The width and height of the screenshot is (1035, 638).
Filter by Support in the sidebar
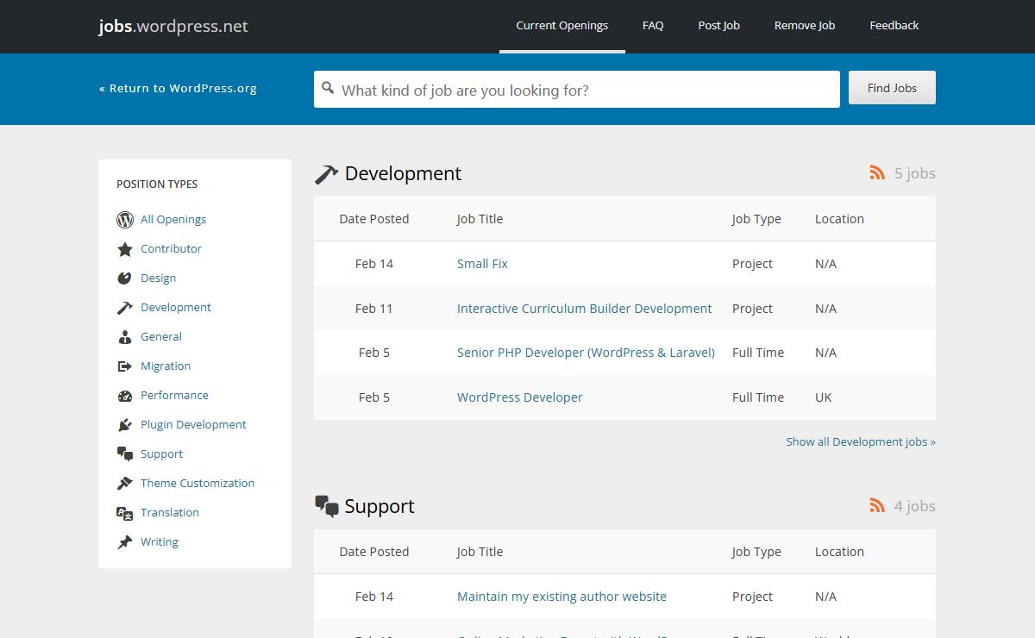[x=162, y=454]
